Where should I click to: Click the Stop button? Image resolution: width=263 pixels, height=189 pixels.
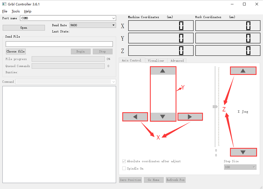pos(103,51)
